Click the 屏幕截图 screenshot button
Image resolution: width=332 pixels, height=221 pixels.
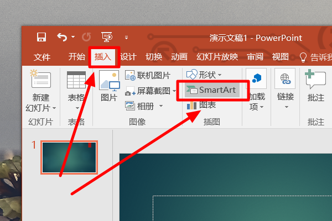[x=148, y=91]
